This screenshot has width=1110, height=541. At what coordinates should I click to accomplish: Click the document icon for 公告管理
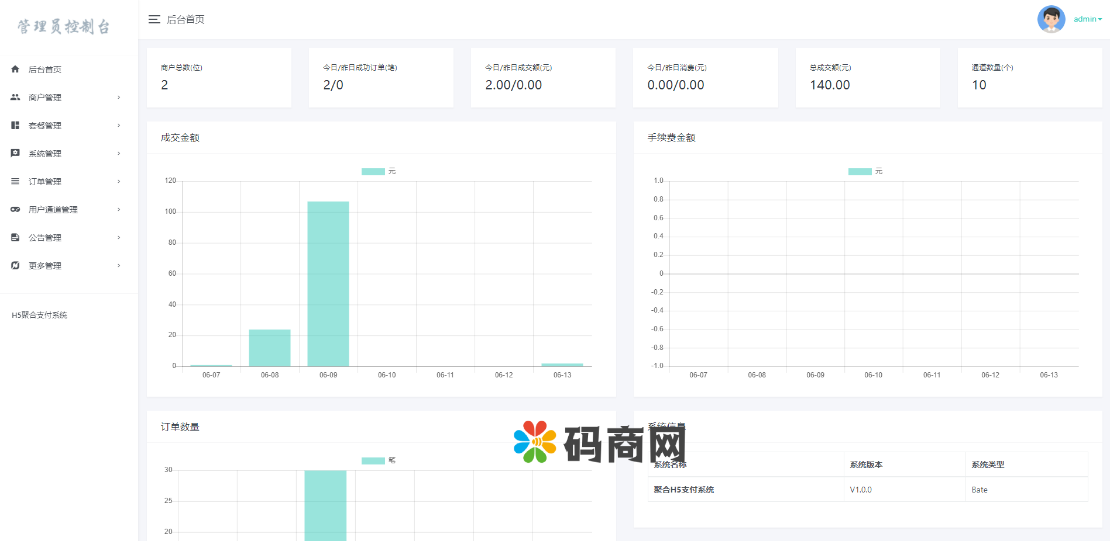click(x=15, y=237)
